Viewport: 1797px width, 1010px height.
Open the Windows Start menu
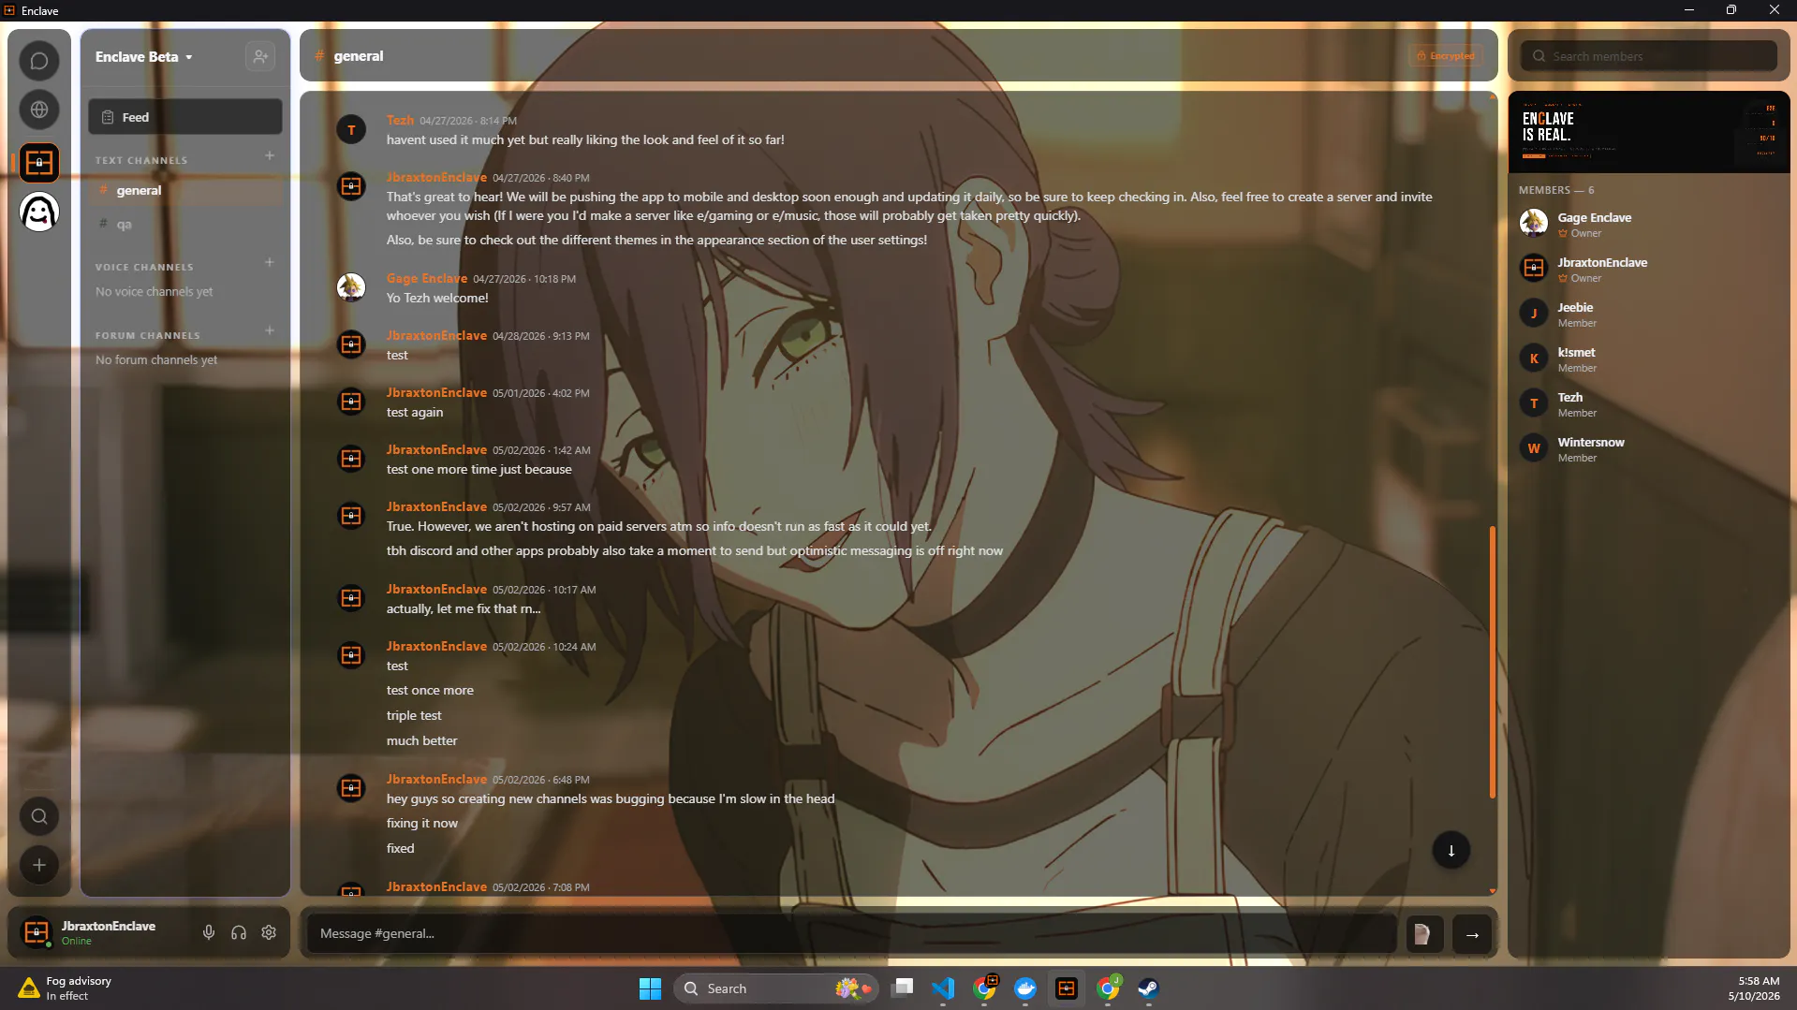coord(650,988)
